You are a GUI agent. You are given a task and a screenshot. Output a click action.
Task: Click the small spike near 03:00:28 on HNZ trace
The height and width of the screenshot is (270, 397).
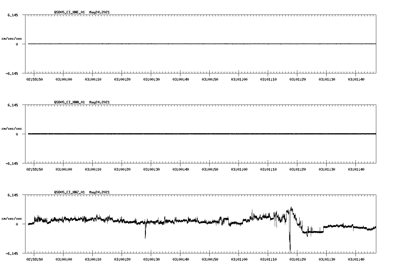coord(146,234)
